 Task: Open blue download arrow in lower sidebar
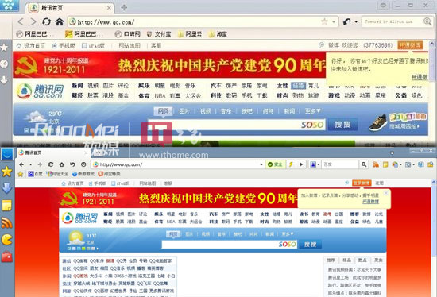point(6,188)
